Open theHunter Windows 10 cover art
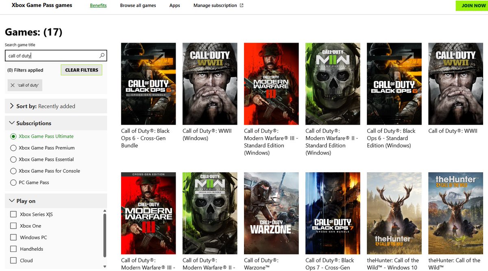Screen dimensions: 488x271 (x=394, y=213)
